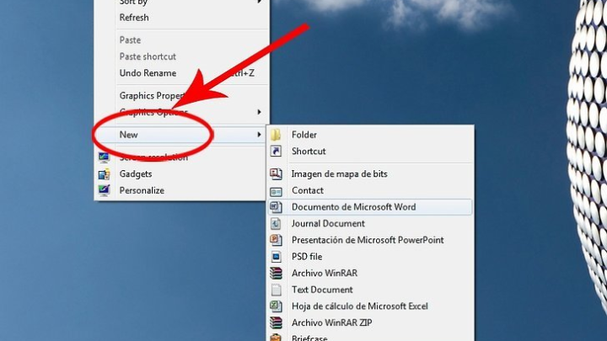607x341 pixels.
Task: Open the New menu entry
Action: tap(180, 135)
